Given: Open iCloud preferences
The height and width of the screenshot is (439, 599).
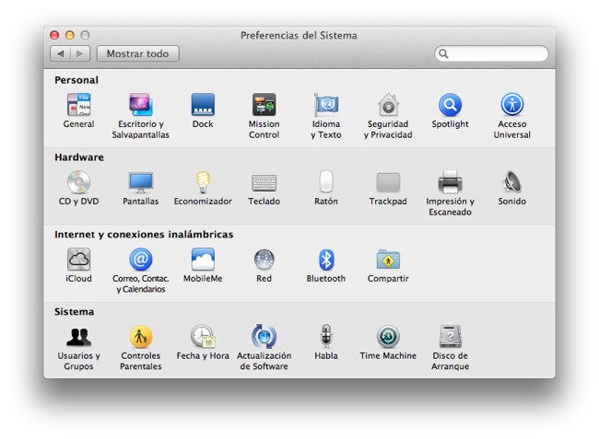Looking at the screenshot, I should (x=78, y=260).
